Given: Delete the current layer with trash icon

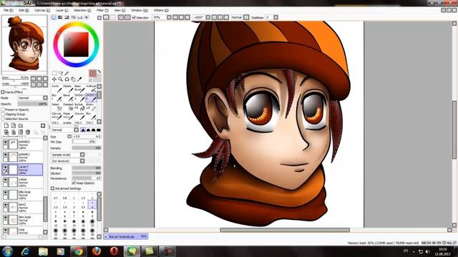Looking at the screenshot, I should tap(28, 132).
